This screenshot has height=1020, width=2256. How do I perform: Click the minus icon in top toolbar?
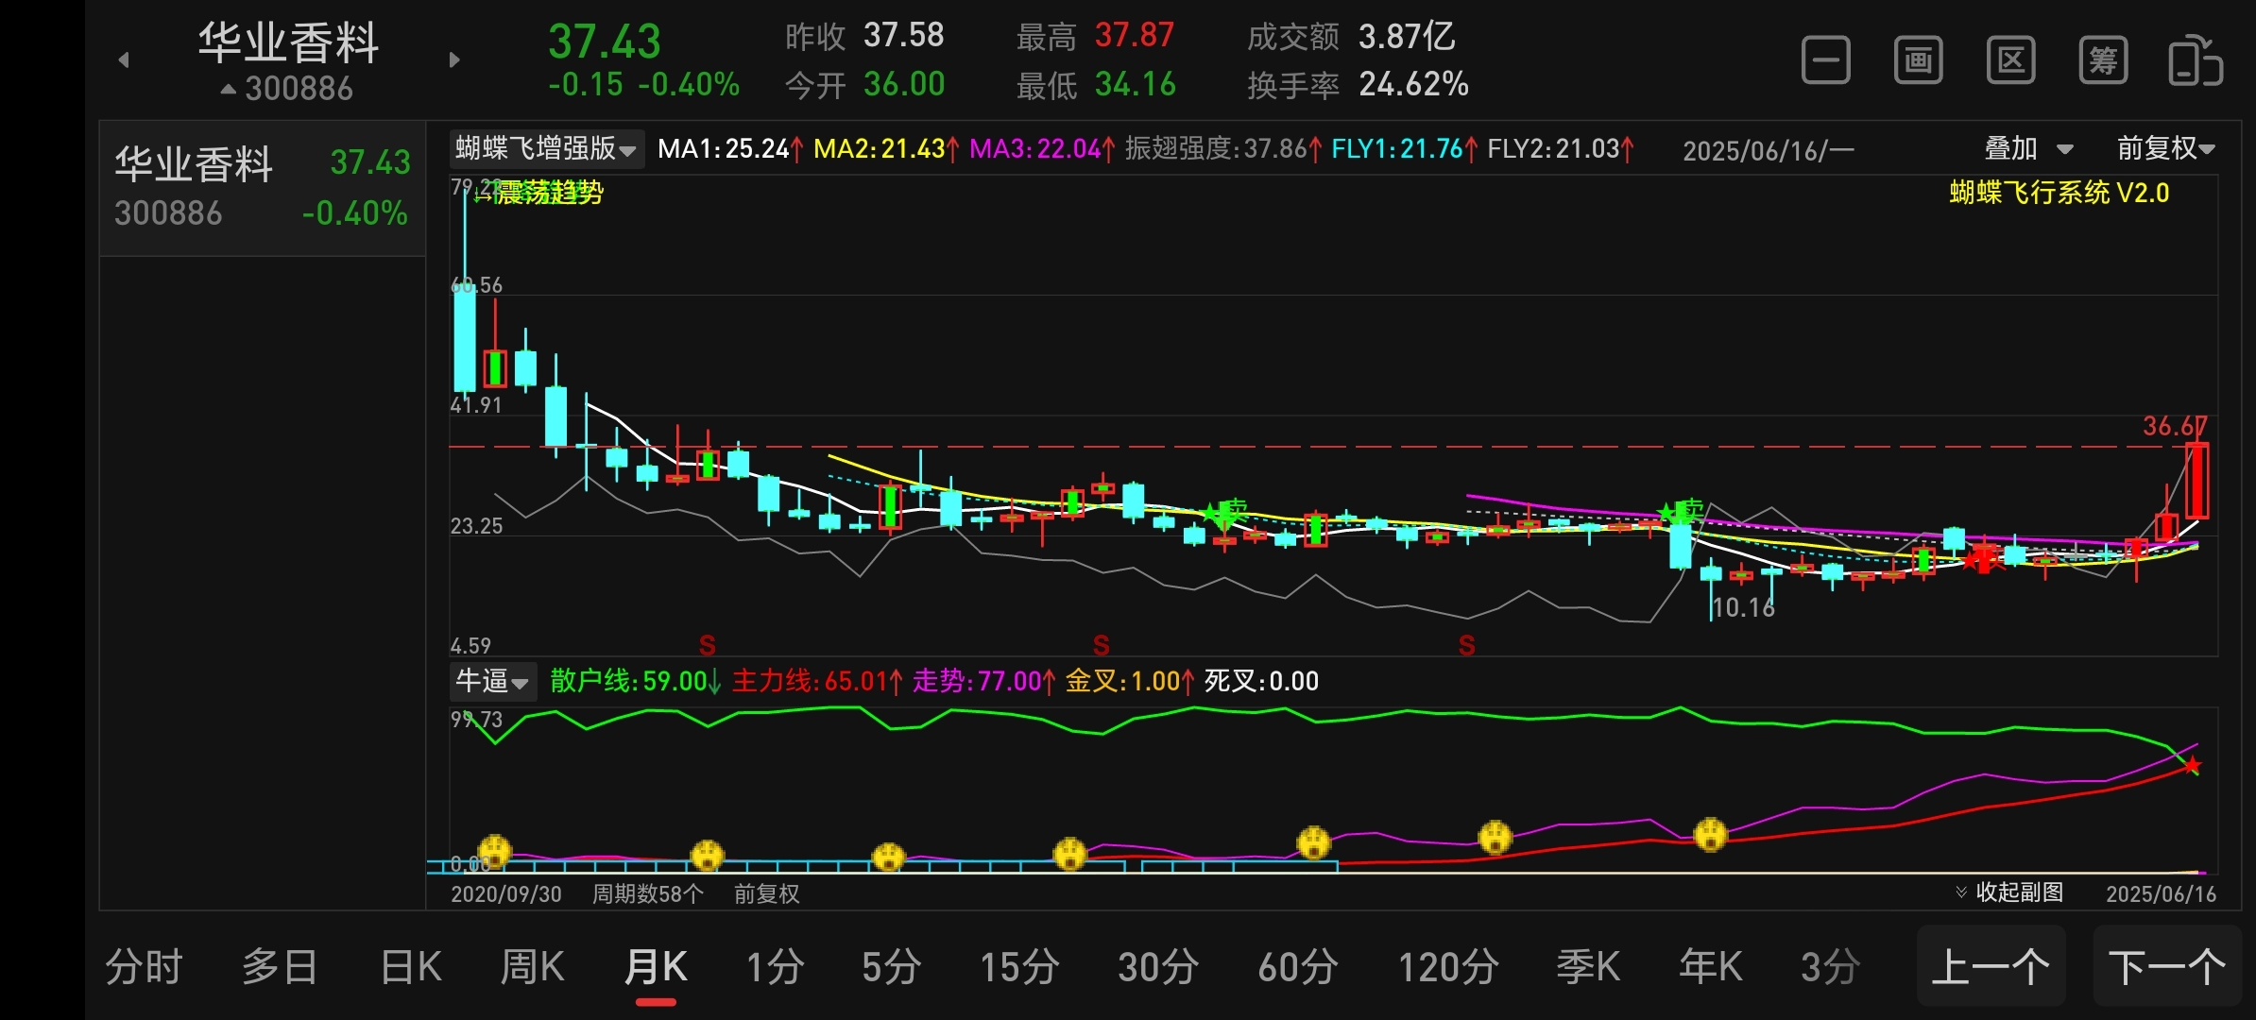1825,61
